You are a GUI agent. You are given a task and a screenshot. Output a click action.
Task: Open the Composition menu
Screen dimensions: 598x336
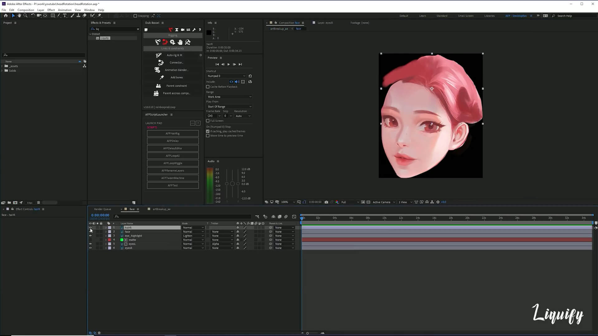point(26,10)
